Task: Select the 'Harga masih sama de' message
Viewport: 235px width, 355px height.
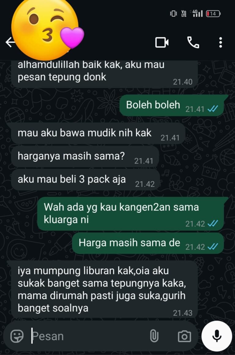Action: pyautogui.click(x=148, y=244)
